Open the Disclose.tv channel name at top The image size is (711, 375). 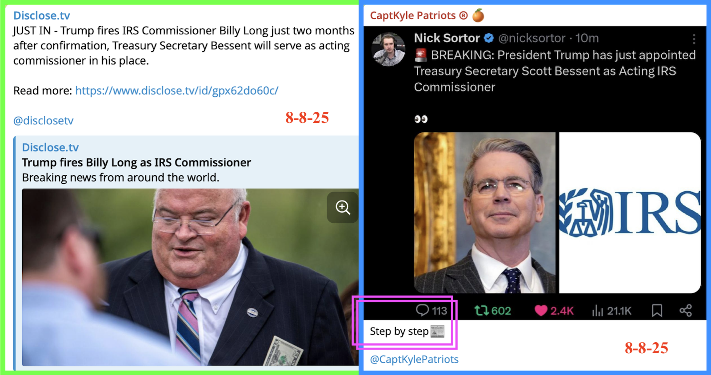[x=42, y=16]
